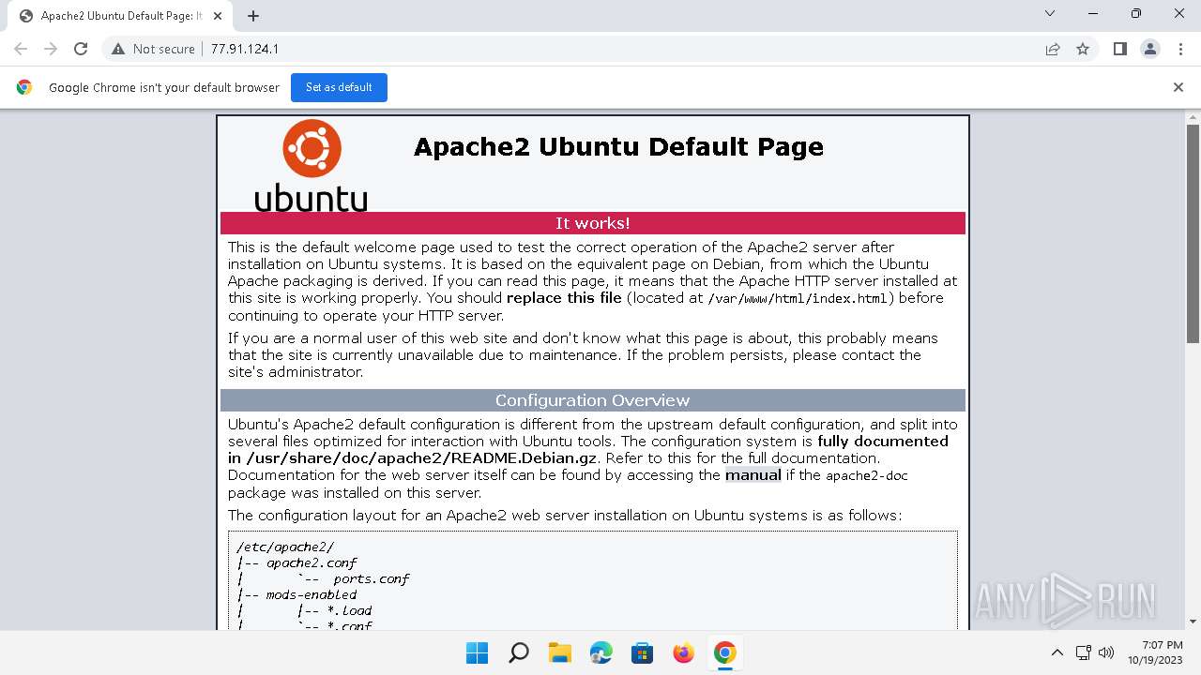1201x675 pixels.
Task: Click the It works! banner
Action: click(593, 223)
